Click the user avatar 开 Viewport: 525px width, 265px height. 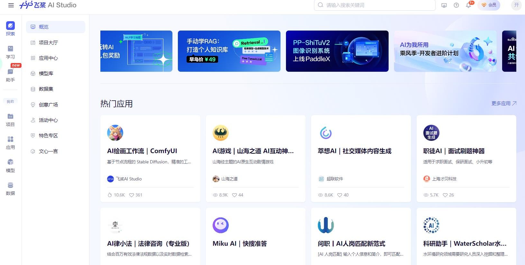pyautogui.click(x=516, y=5)
